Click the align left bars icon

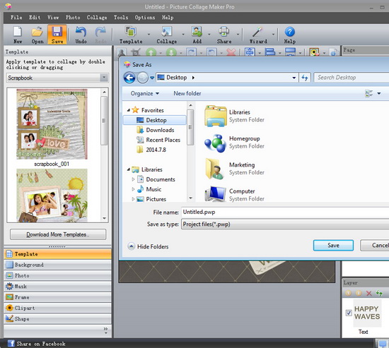tap(270, 52)
